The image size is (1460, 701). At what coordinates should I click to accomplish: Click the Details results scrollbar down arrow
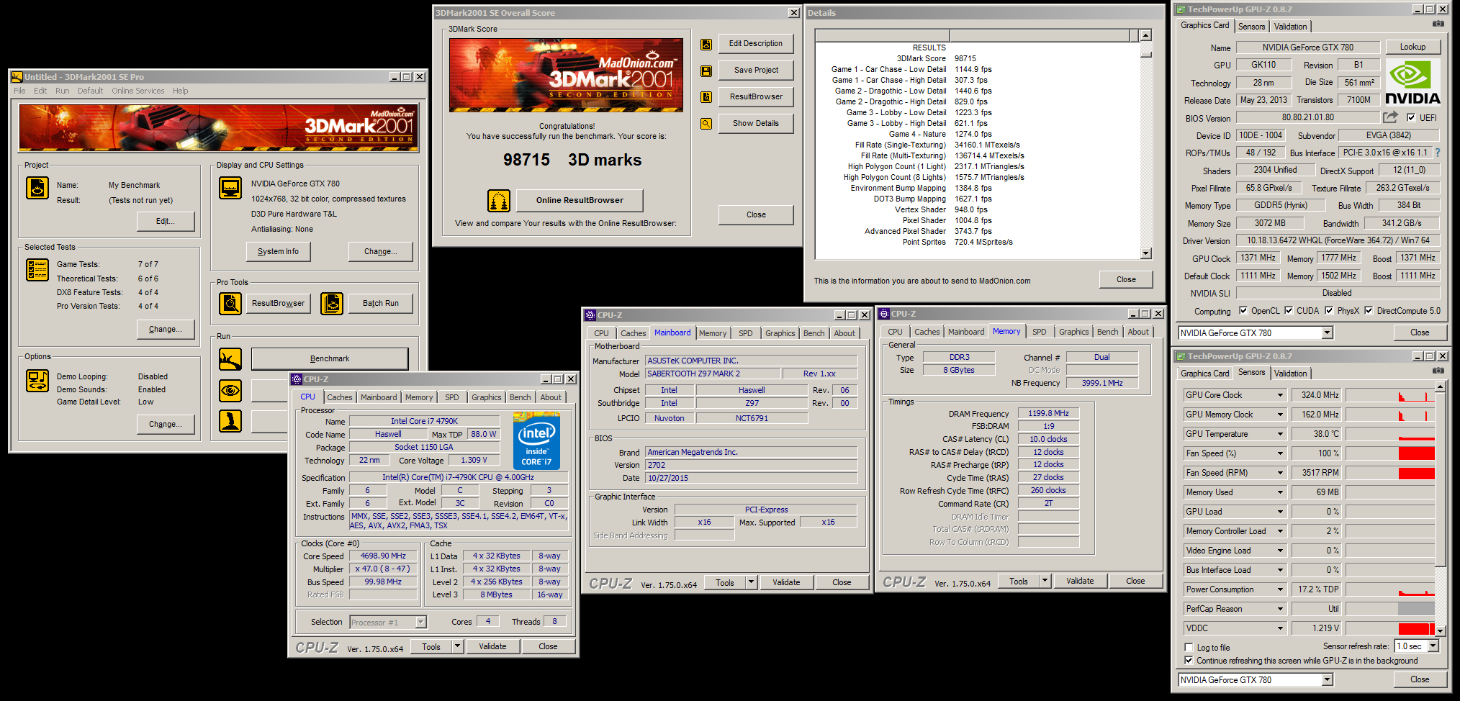[1146, 253]
